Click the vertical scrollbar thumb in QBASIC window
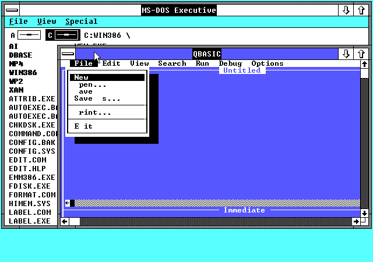 click(364, 73)
